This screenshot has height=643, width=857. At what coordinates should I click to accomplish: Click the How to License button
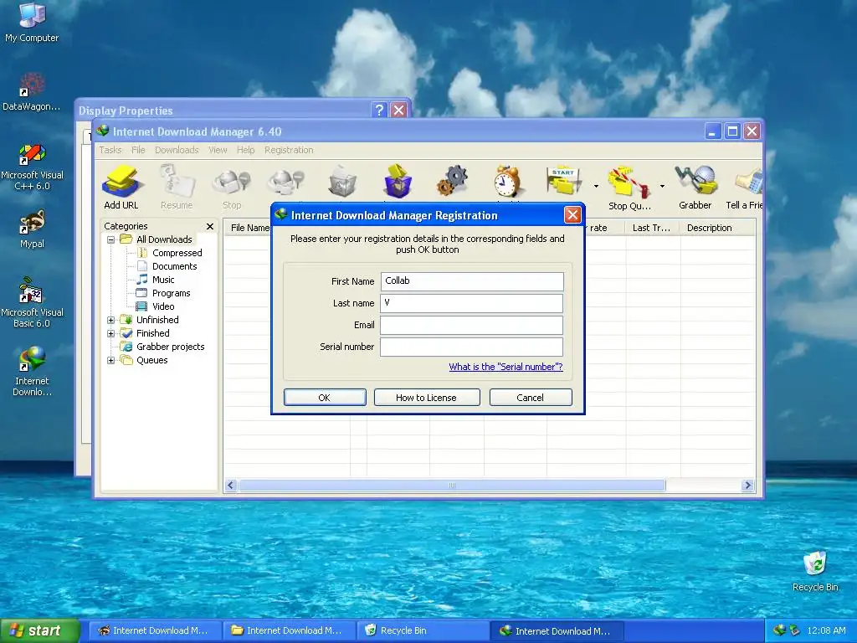426,398
